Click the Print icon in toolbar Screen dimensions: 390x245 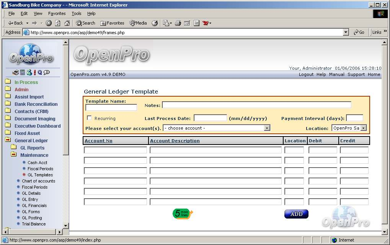click(x=178, y=23)
